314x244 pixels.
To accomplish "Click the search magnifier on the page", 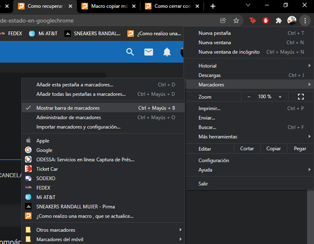I will [x=130, y=52].
